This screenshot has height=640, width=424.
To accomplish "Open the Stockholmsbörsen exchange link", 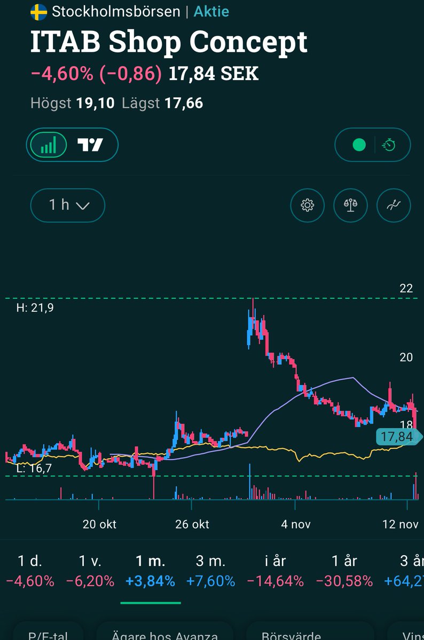I will coord(116,12).
